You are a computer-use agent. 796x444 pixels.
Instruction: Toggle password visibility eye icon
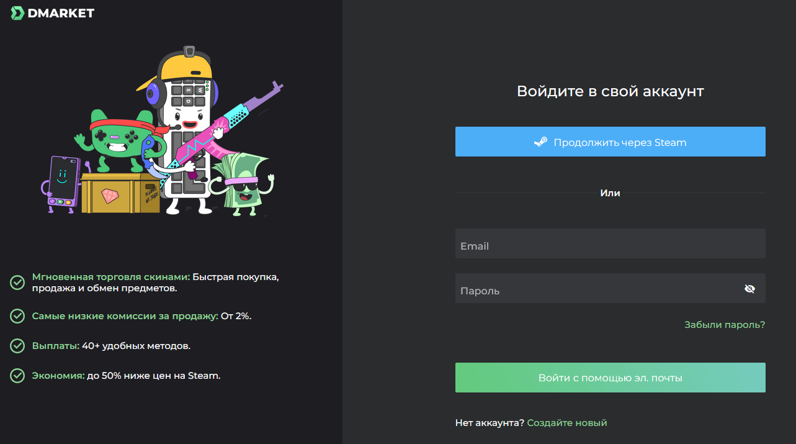click(749, 289)
